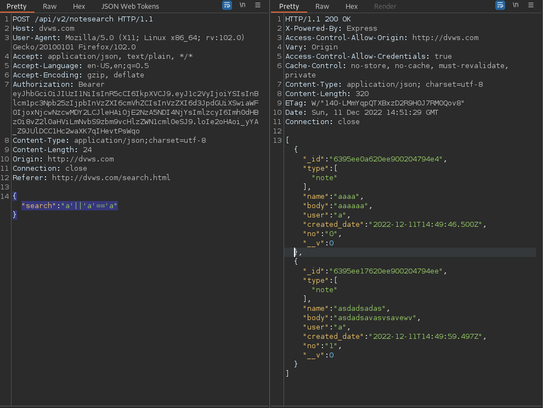Select Pretty tab in request panel
The width and height of the screenshot is (543, 408).
(x=16, y=6)
